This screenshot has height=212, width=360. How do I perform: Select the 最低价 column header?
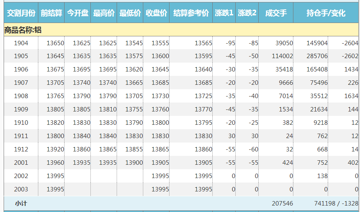tap(130, 13)
